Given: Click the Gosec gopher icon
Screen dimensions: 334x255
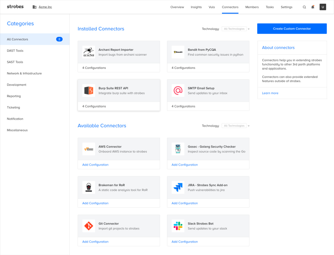Looking at the screenshot, I should click(x=178, y=149).
